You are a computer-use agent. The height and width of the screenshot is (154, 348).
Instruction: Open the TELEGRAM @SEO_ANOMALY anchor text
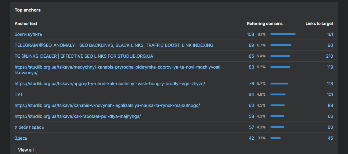point(114,45)
